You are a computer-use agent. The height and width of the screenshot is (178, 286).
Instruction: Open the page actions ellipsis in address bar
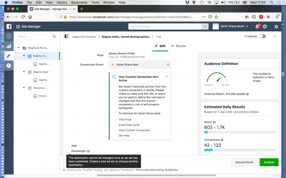point(204,17)
